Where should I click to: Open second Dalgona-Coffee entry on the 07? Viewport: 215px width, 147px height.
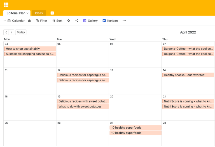tap(188, 54)
